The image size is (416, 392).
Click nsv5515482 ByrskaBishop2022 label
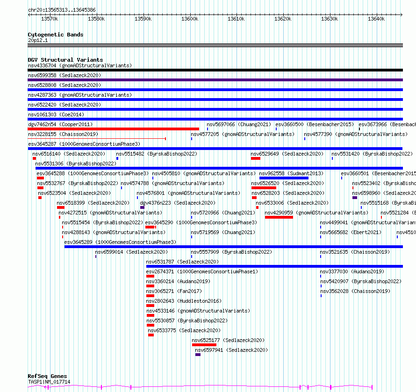157,154
